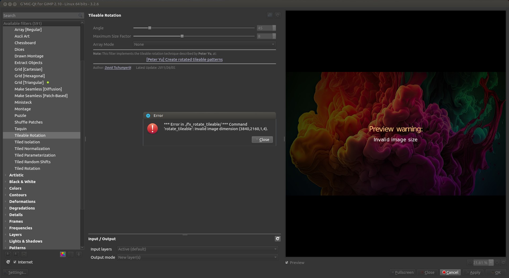Click the Rename fave Abc icon
The image size is (509, 278).
pos(24,254)
